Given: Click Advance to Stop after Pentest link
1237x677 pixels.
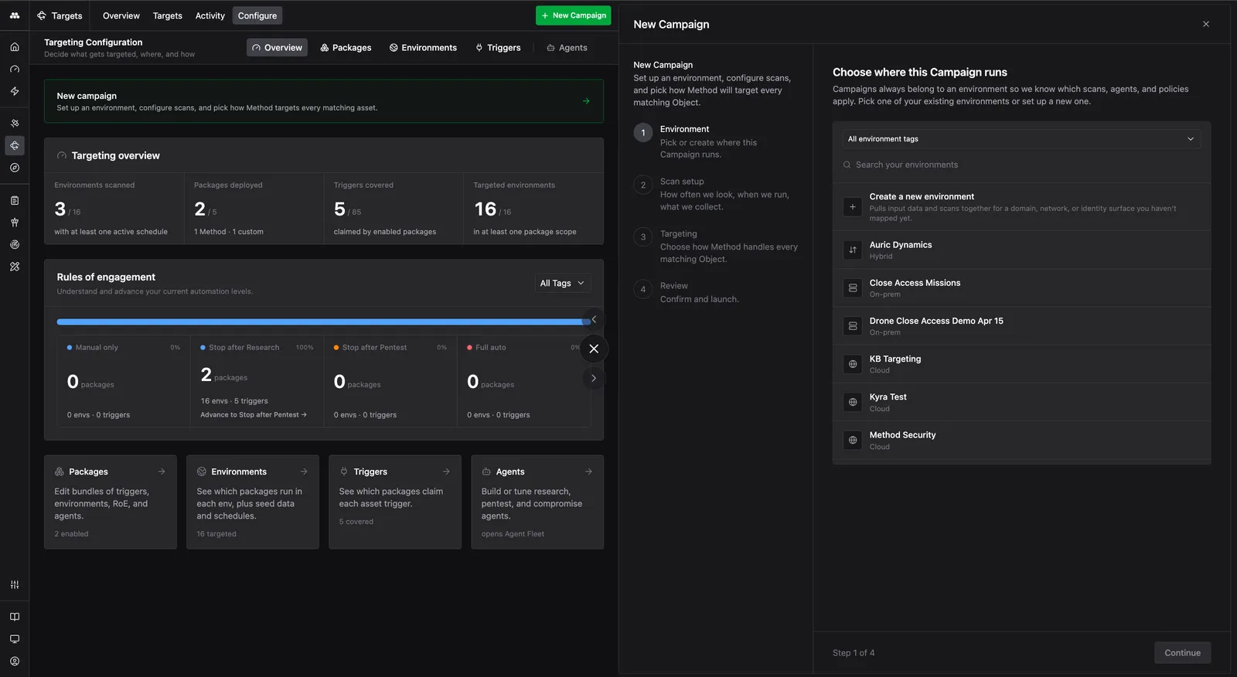Looking at the screenshot, I should (x=254, y=415).
